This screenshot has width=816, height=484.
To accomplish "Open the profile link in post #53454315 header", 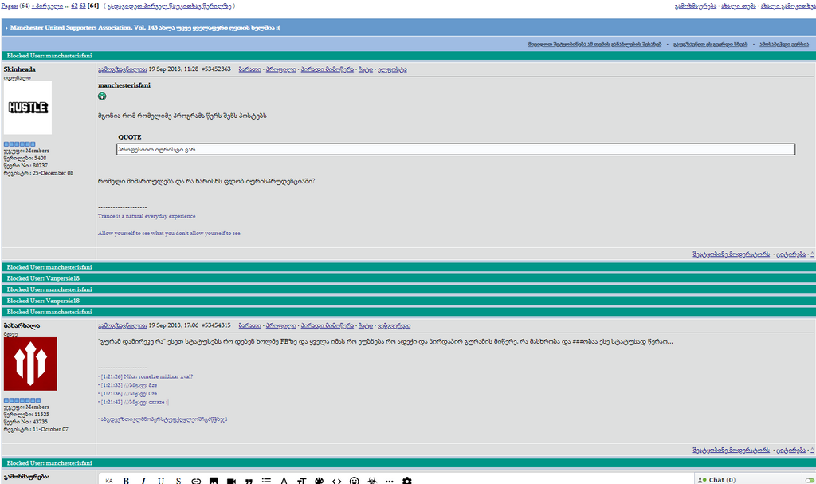I will pyautogui.click(x=281, y=325).
